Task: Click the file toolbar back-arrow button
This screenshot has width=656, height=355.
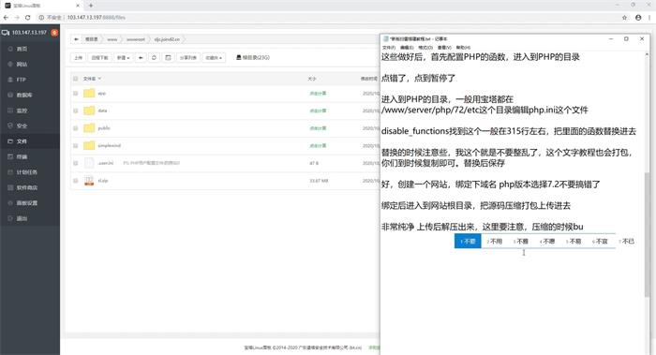Action: 141,57
